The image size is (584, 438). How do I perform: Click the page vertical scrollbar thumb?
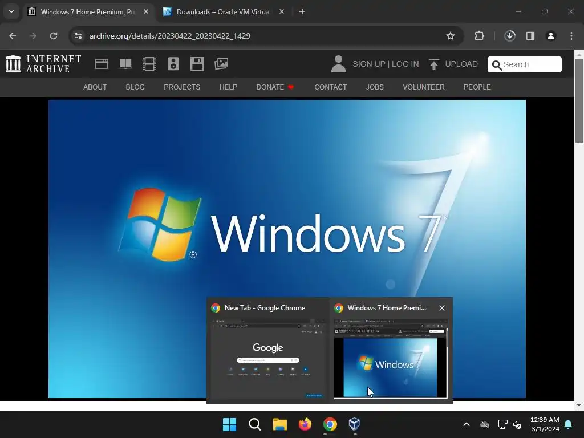(579, 100)
